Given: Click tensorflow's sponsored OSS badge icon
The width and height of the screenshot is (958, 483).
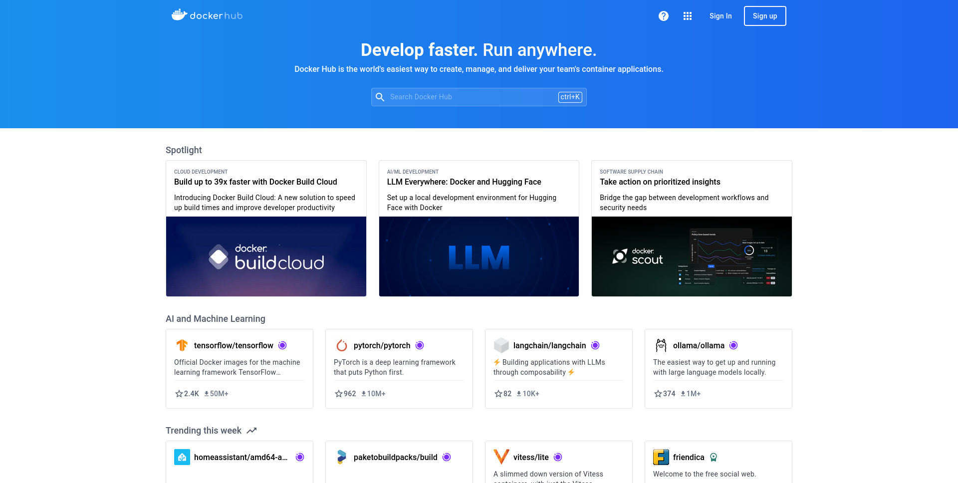Looking at the screenshot, I should click(x=282, y=345).
